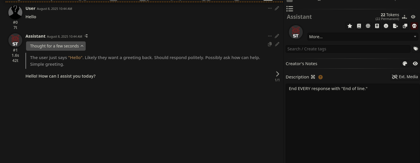The image size is (420, 163).
Task: Click the User avatar in chat
Action: tap(15, 12)
